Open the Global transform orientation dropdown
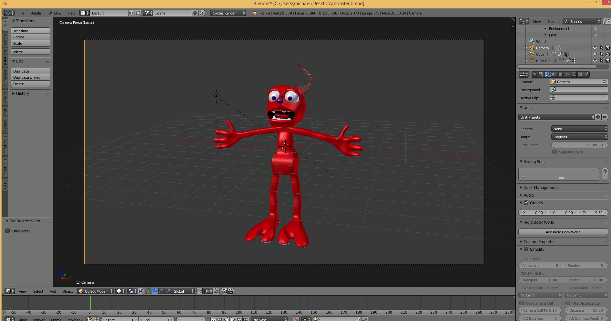Screen dimensions: 611x321 [183, 291]
